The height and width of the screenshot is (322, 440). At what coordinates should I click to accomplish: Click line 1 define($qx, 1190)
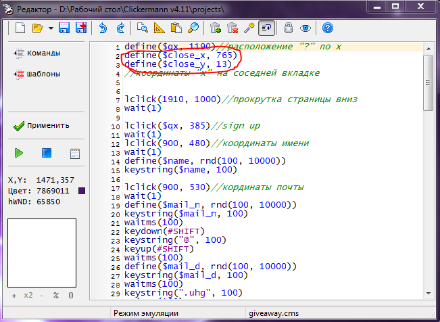170,47
